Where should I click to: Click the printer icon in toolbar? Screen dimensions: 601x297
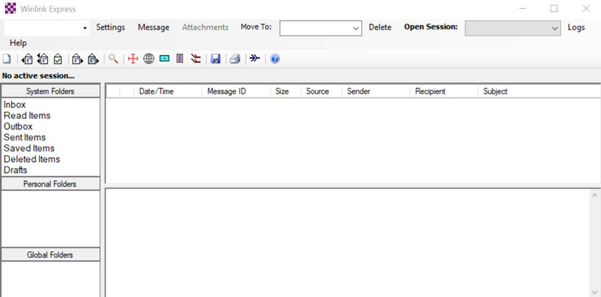235,59
